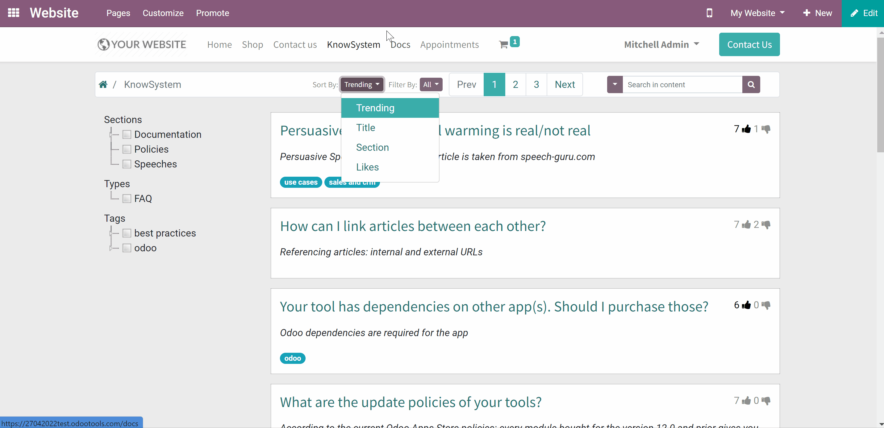Open the Sort By Trending dropdown

[362, 84]
